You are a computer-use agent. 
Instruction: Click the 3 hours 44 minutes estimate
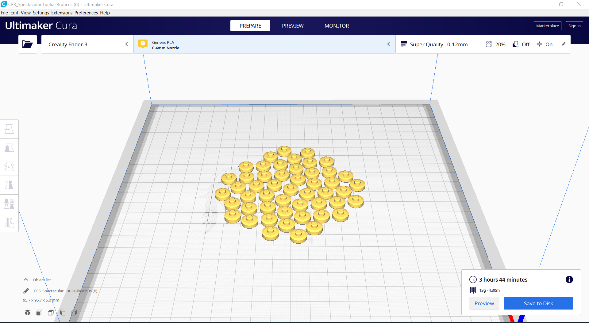[x=503, y=279]
